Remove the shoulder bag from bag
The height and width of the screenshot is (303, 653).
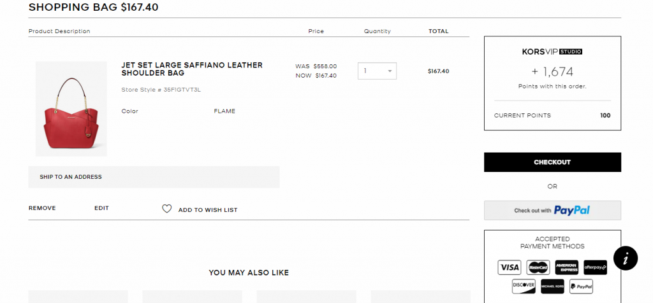click(42, 208)
